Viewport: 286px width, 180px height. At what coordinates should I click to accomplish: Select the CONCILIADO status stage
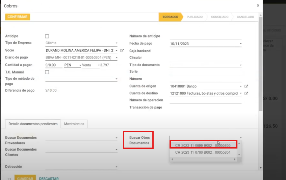(x=220, y=17)
